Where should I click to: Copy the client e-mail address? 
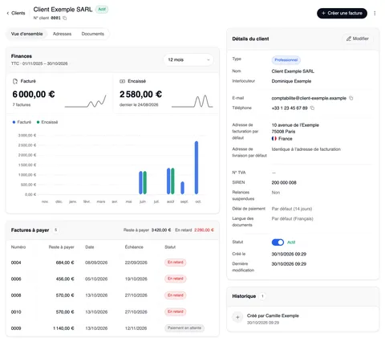coord(351,98)
